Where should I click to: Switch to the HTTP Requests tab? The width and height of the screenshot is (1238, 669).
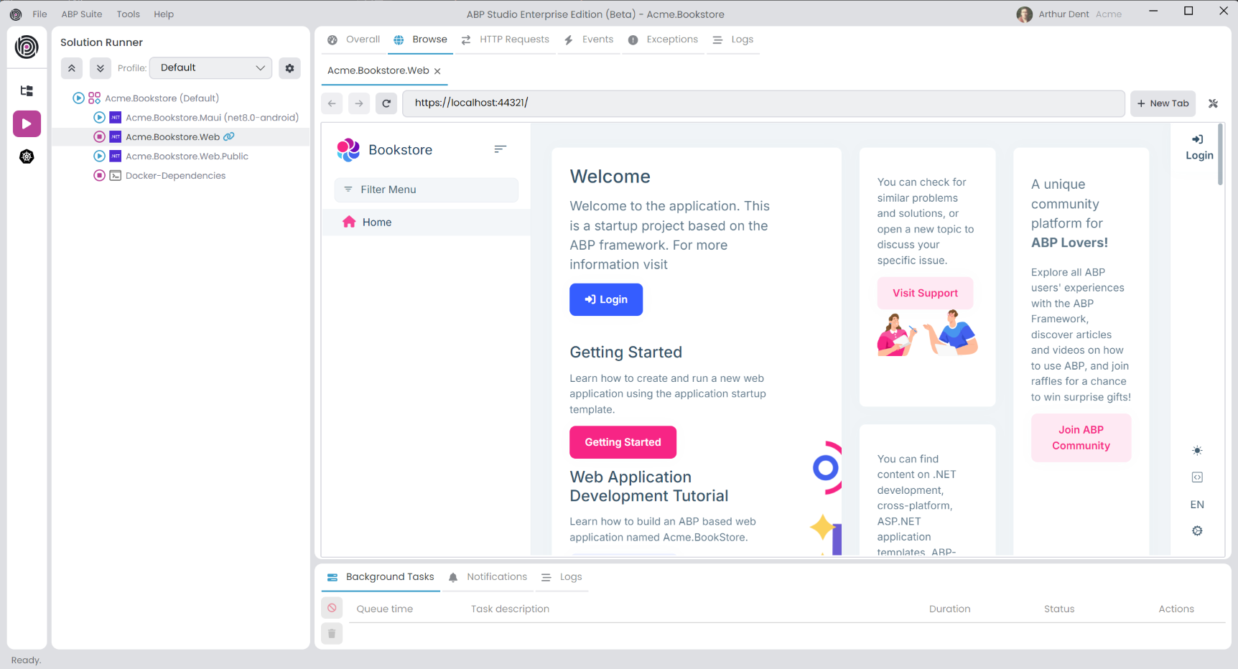pyautogui.click(x=506, y=39)
